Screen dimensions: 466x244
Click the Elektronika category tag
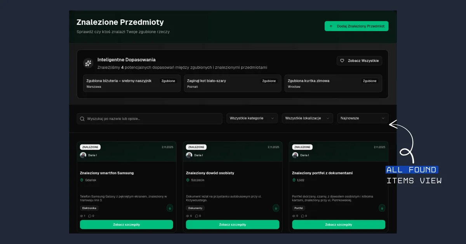click(x=89, y=208)
